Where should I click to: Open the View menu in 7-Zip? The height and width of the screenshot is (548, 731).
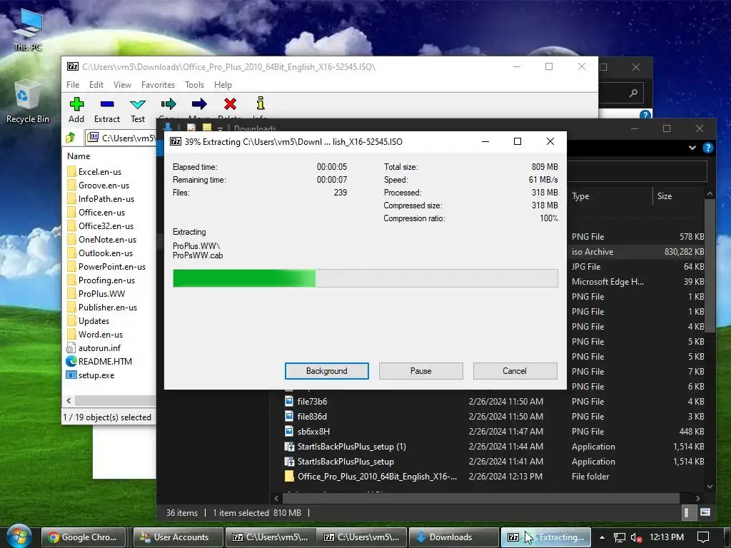(122, 85)
